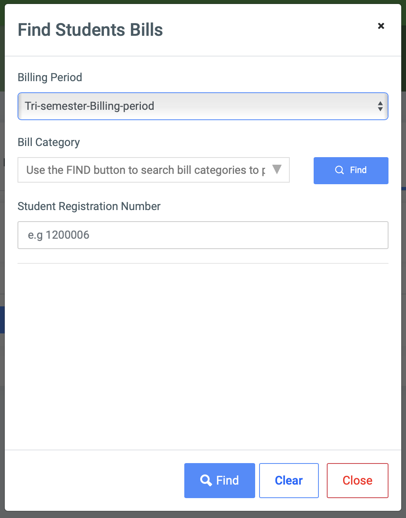The image size is (406, 518).
Task: Click Close to exit Find Students Bills
Action: [357, 480]
